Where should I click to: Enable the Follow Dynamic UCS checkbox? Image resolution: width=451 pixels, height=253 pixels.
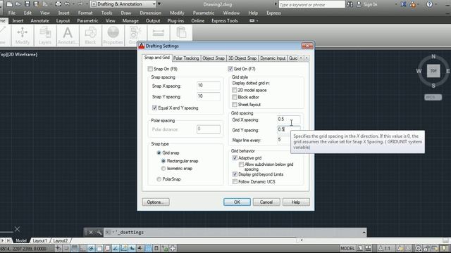coord(235,181)
